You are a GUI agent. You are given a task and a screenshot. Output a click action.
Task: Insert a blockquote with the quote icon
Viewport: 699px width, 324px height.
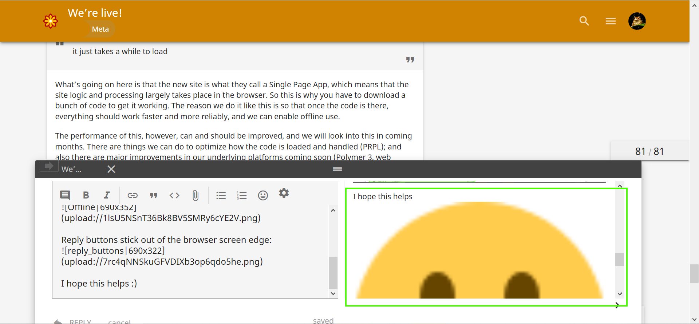154,196
